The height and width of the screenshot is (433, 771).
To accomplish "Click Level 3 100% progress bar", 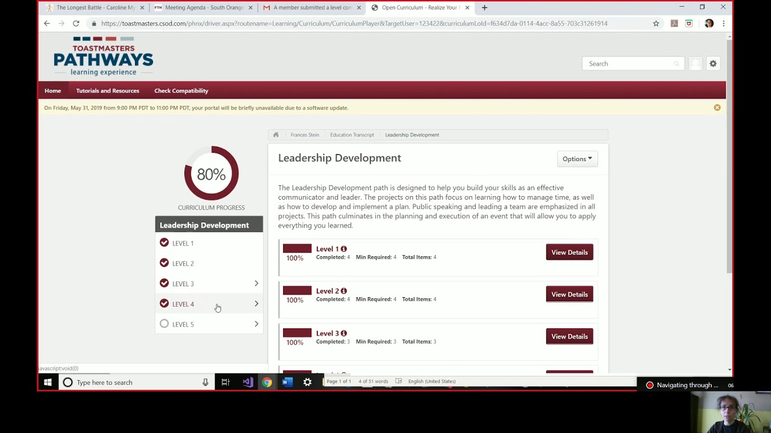I will [x=297, y=333].
